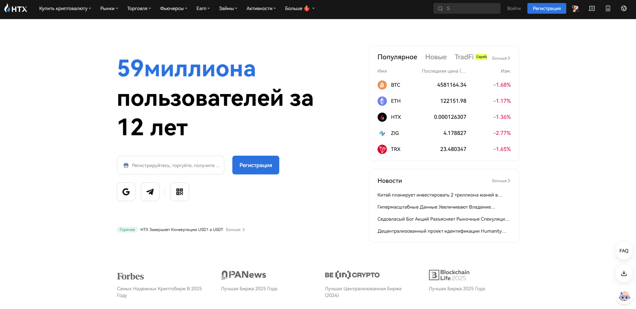Click the Новости heading
This screenshot has height=309, width=636.
click(x=390, y=181)
